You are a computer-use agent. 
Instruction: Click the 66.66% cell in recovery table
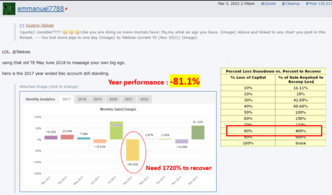(301, 107)
